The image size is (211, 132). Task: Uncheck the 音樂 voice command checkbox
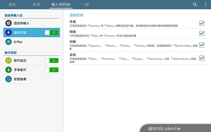202,58
